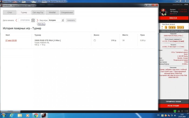The width and height of the screenshot is (189, 118).
Task: Open the player avatar in the lobby panel
Action: [163, 12]
